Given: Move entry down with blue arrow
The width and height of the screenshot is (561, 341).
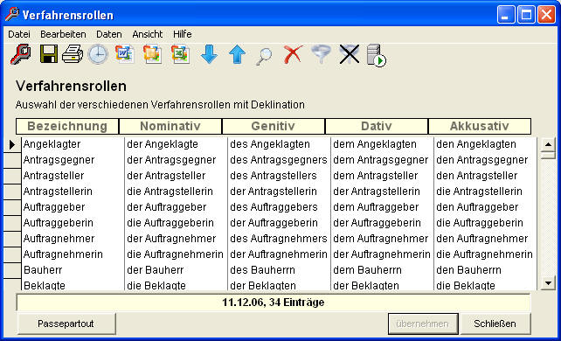Looking at the screenshot, I should [209, 55].
